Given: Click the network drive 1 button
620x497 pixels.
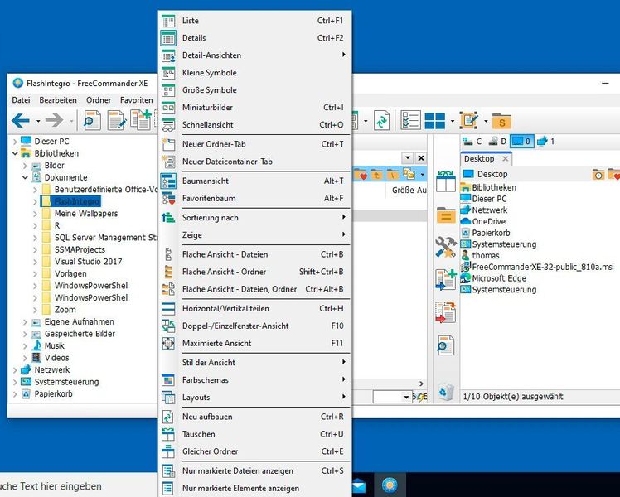Looking at the screenshot, I should pos(545,141).
